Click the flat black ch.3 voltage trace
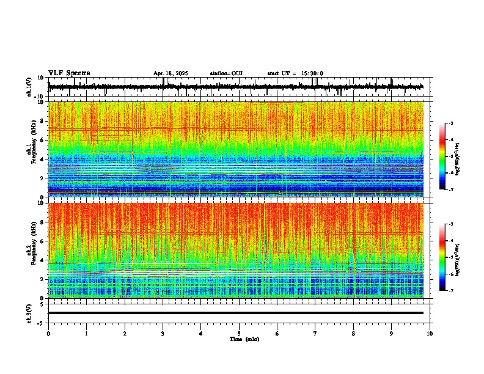Screen dimensions: 484x374 pos(236,313)
